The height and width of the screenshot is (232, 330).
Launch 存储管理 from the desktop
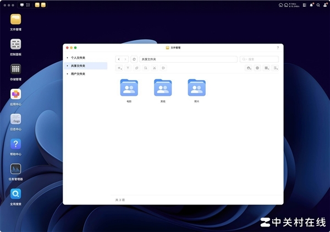[15, 69]
